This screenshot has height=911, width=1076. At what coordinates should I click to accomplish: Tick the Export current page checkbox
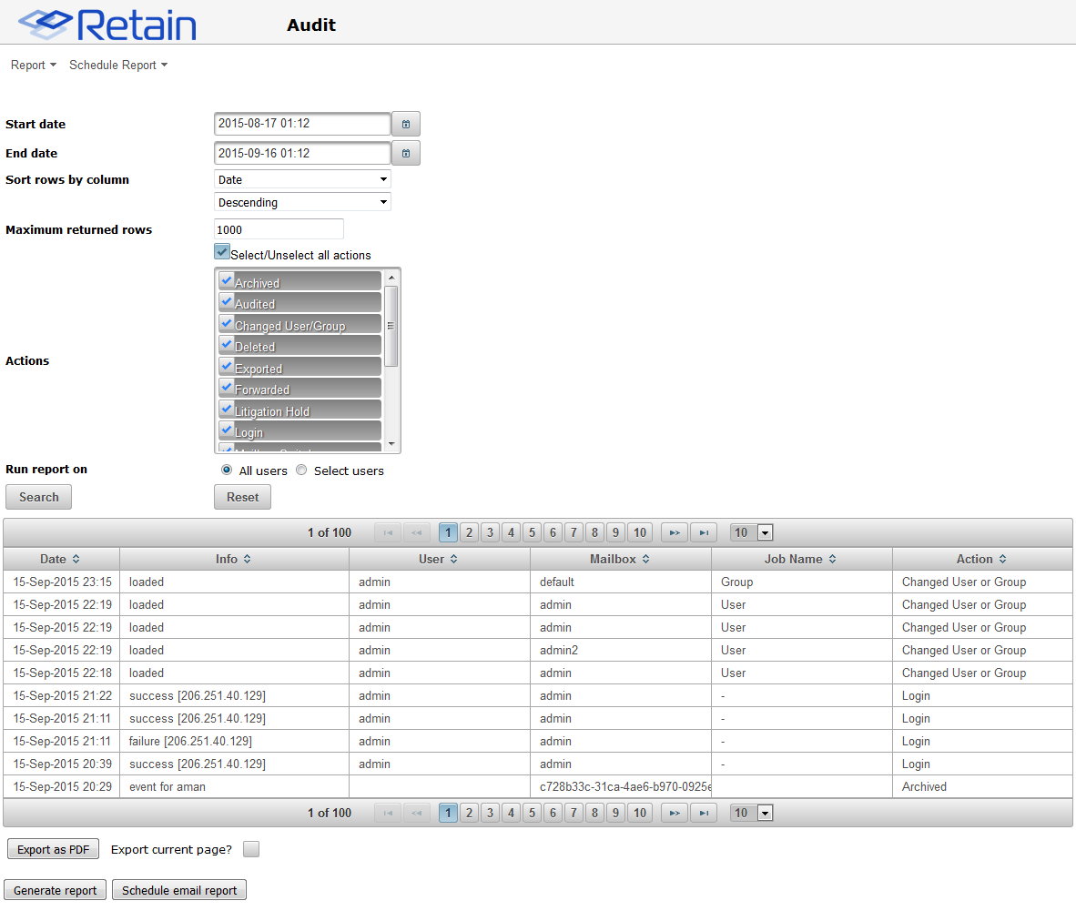point(251,849)
